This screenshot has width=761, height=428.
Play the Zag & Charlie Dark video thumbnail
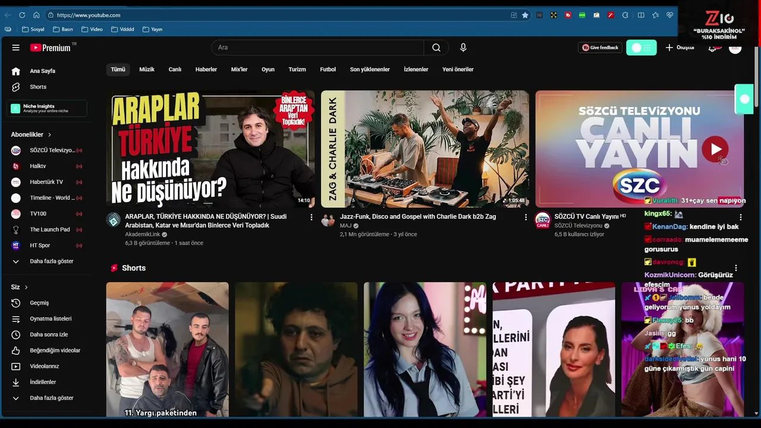click(425, 149)
